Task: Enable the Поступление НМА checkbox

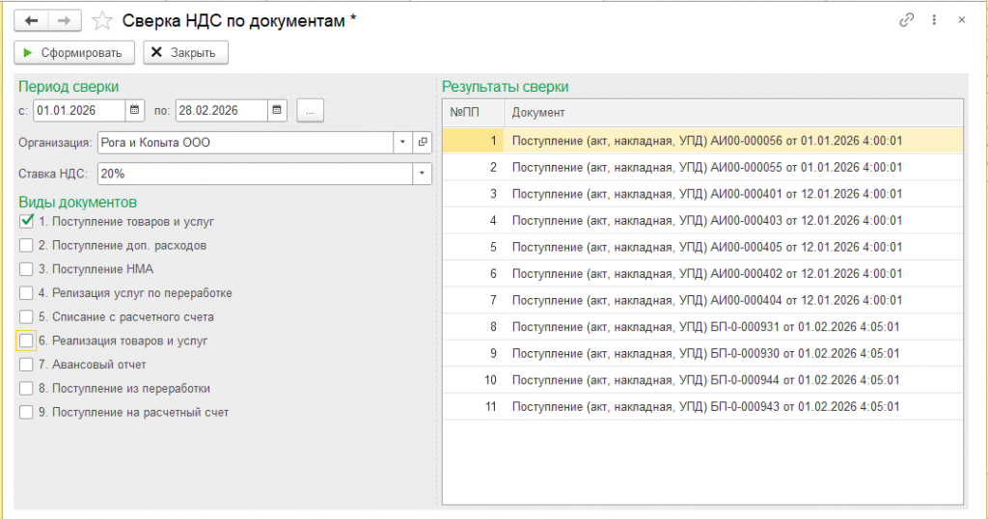Action: click(27, 269)
